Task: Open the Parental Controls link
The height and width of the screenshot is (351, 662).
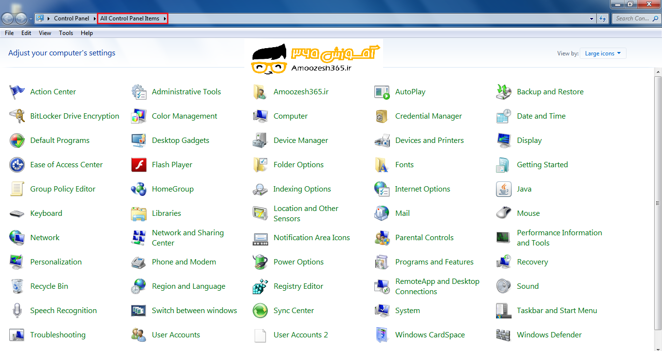Action: click(424, 238)
